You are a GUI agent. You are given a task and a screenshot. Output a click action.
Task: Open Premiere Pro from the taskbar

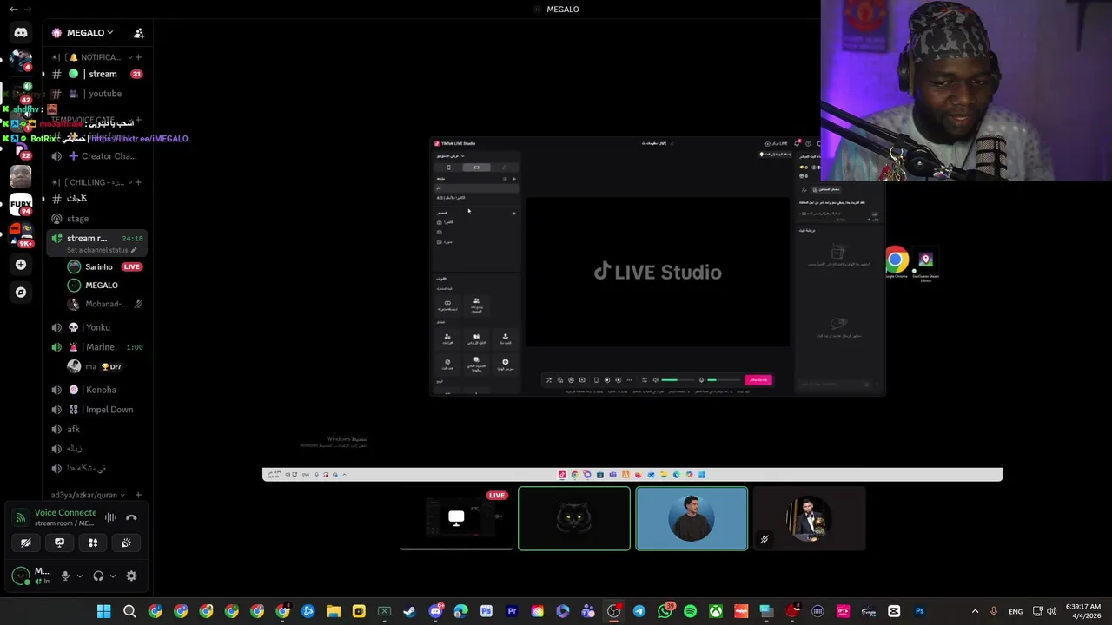point(512,611)
